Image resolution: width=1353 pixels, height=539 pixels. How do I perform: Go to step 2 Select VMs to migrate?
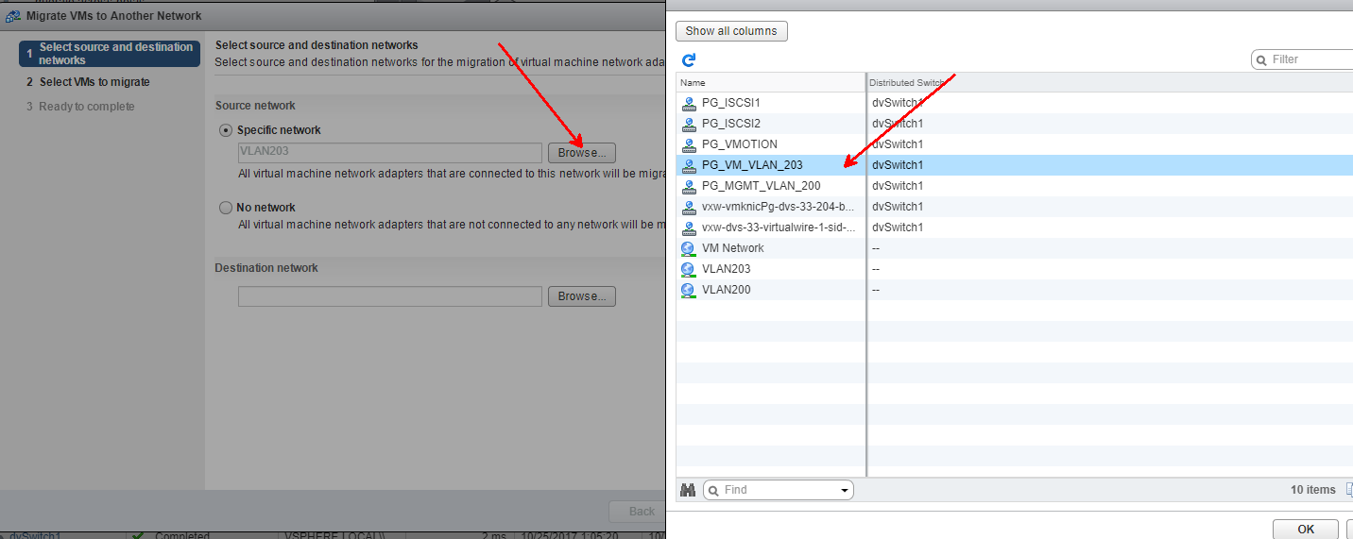point(94,82)
